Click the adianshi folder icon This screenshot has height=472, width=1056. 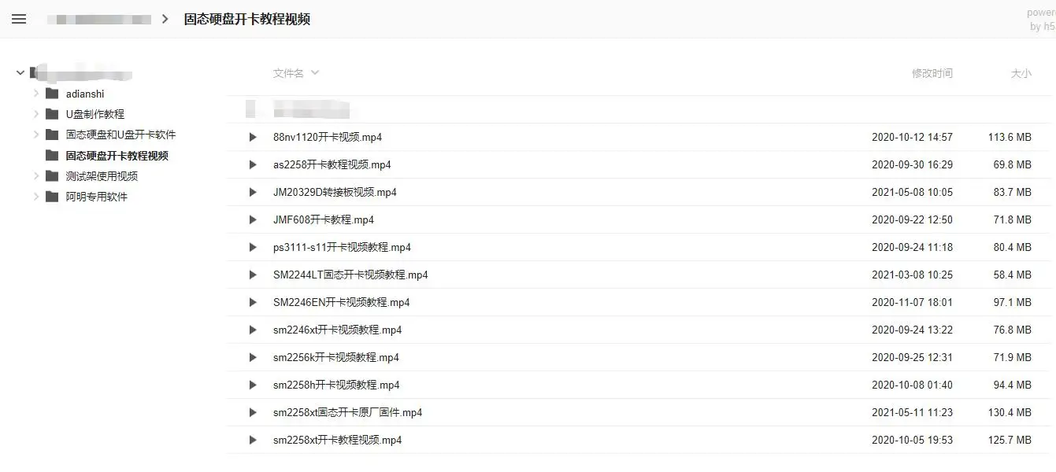click(52, 94)
